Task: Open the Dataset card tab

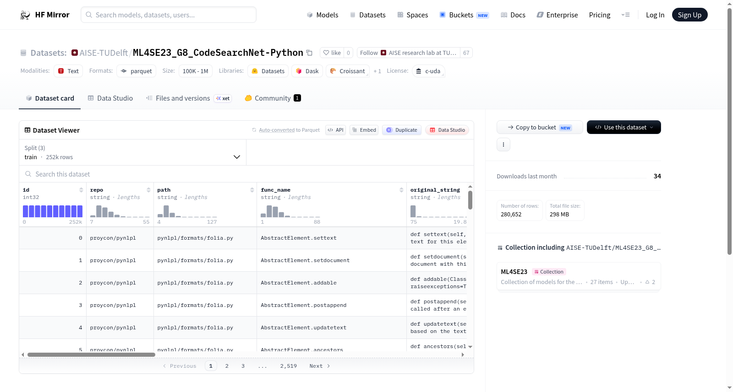Action: (50, 98)
